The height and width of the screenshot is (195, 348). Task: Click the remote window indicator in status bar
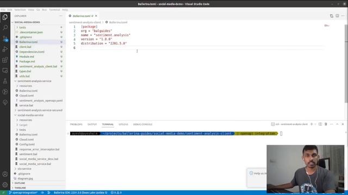[3, 193]
